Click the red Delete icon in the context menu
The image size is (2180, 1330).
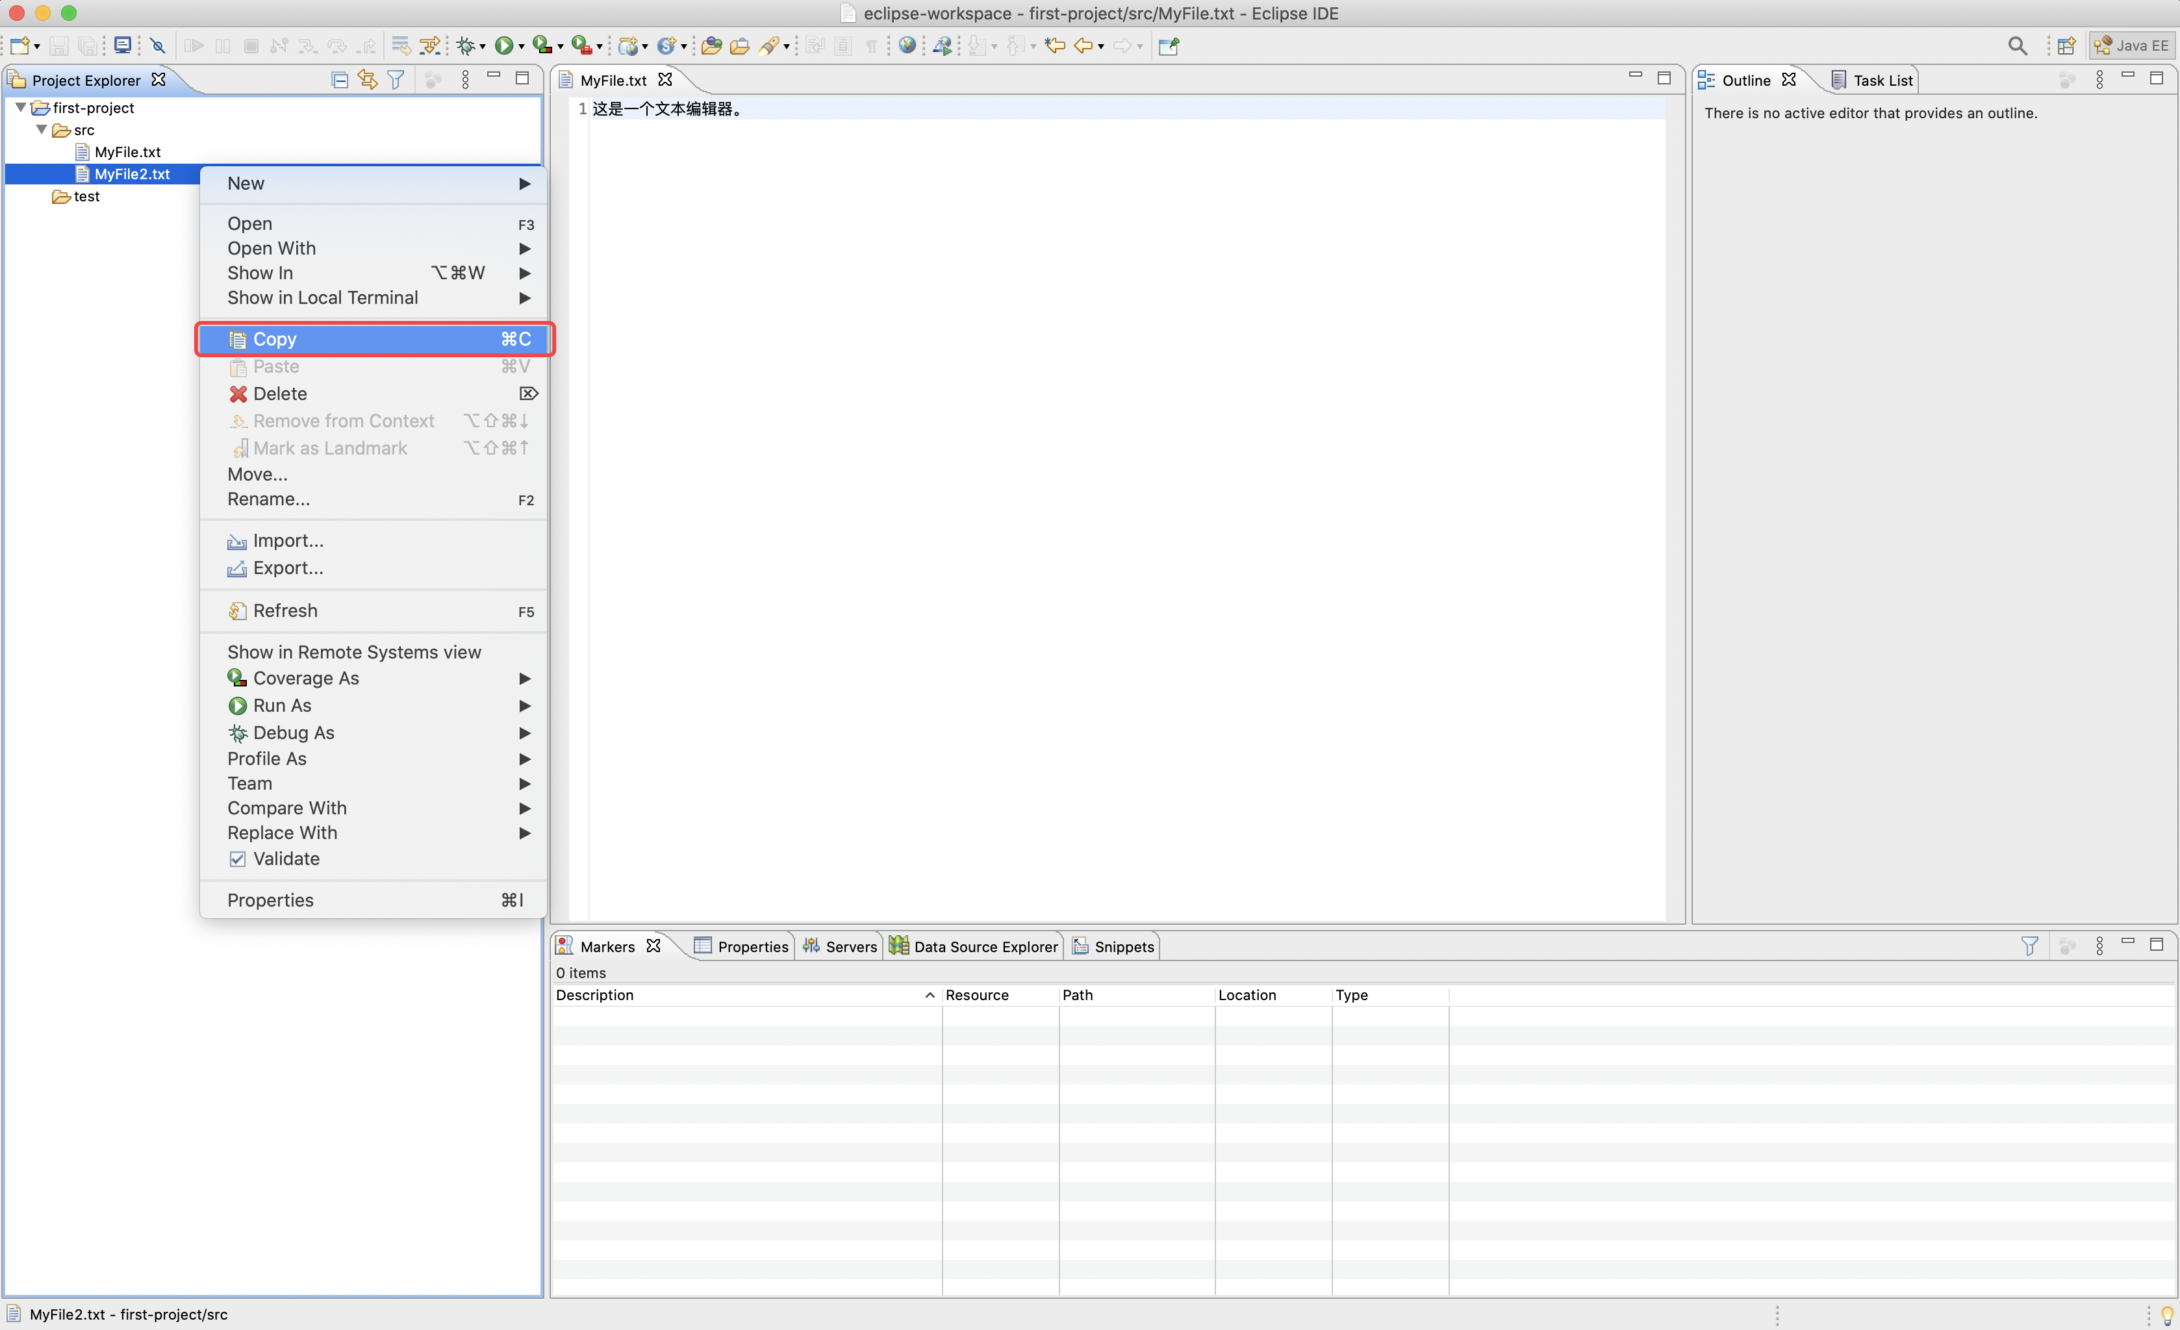(238, 394)
